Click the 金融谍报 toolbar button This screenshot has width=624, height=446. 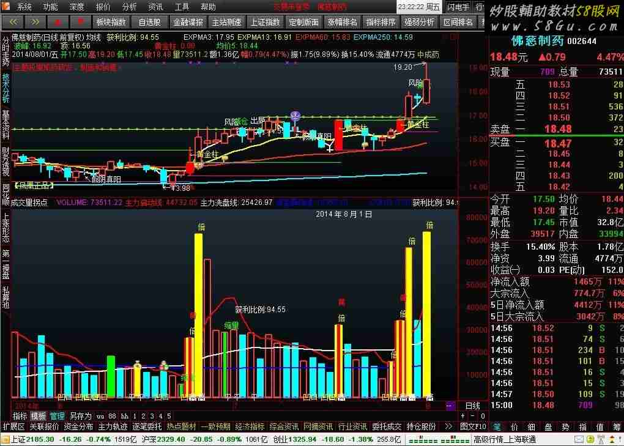188,22
